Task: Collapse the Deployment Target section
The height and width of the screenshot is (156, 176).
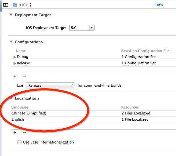Action: point(11,15)
